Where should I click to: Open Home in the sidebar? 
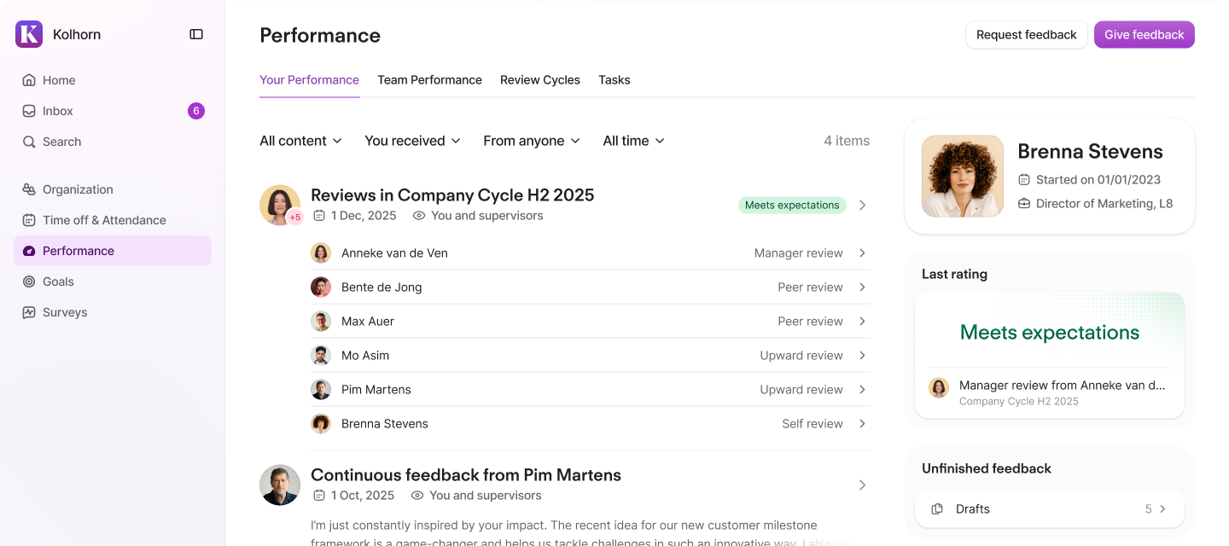click(113, 80)
